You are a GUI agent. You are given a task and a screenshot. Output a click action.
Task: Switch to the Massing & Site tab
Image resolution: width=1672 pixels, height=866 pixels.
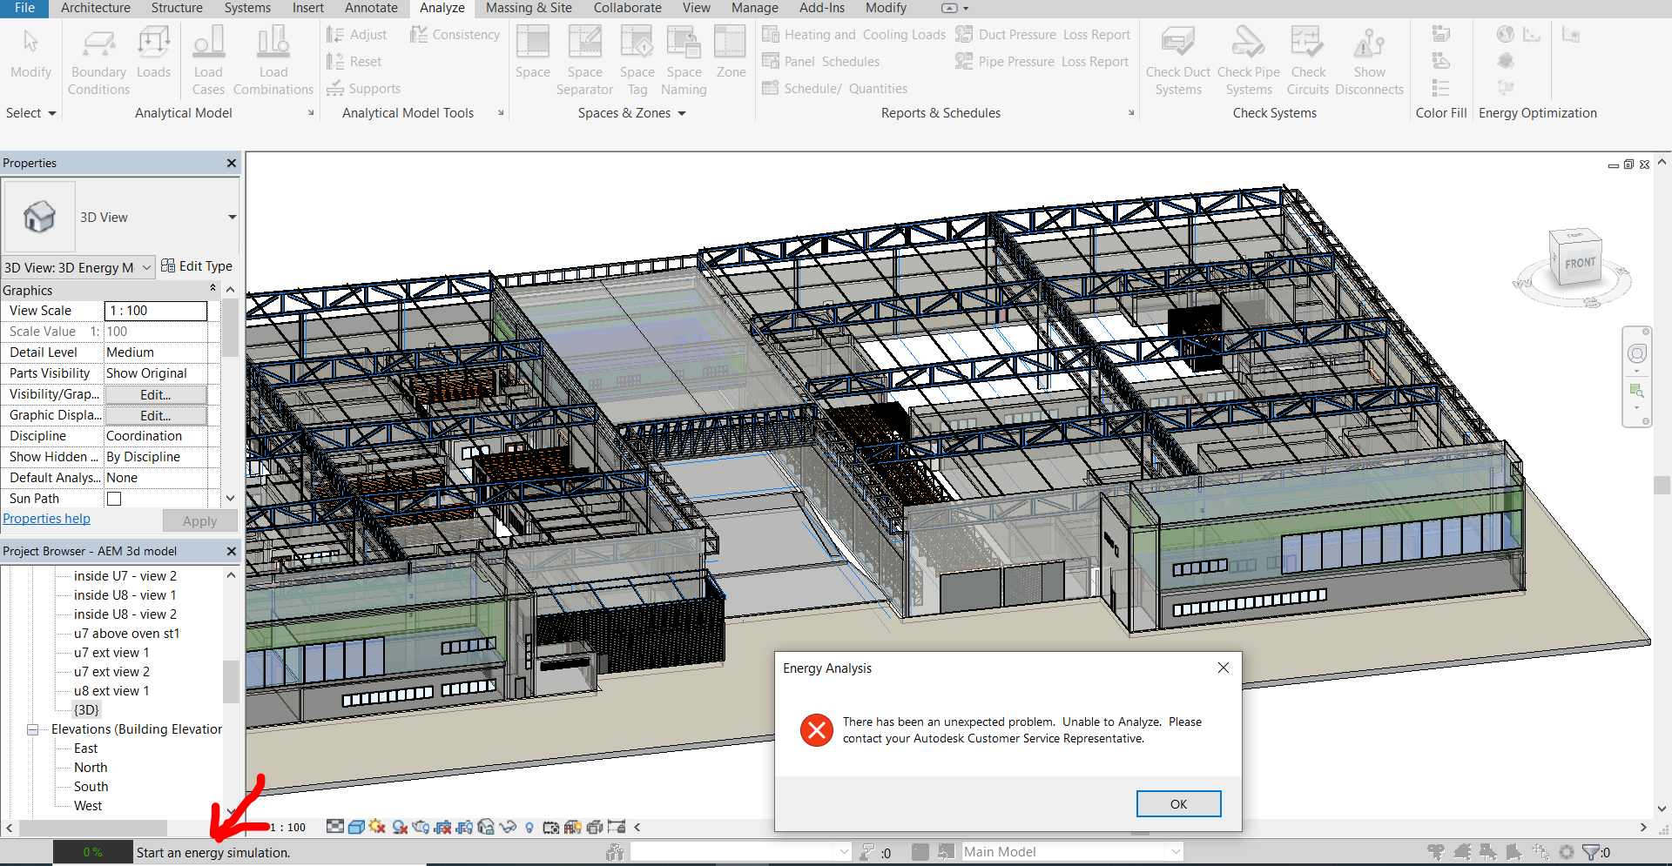(528, 8)
